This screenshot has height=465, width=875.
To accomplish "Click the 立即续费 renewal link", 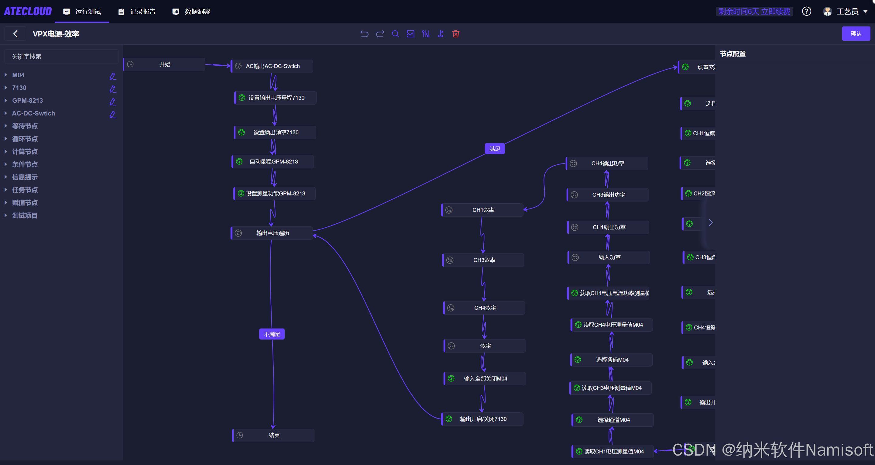I will [x=775, y=12].
